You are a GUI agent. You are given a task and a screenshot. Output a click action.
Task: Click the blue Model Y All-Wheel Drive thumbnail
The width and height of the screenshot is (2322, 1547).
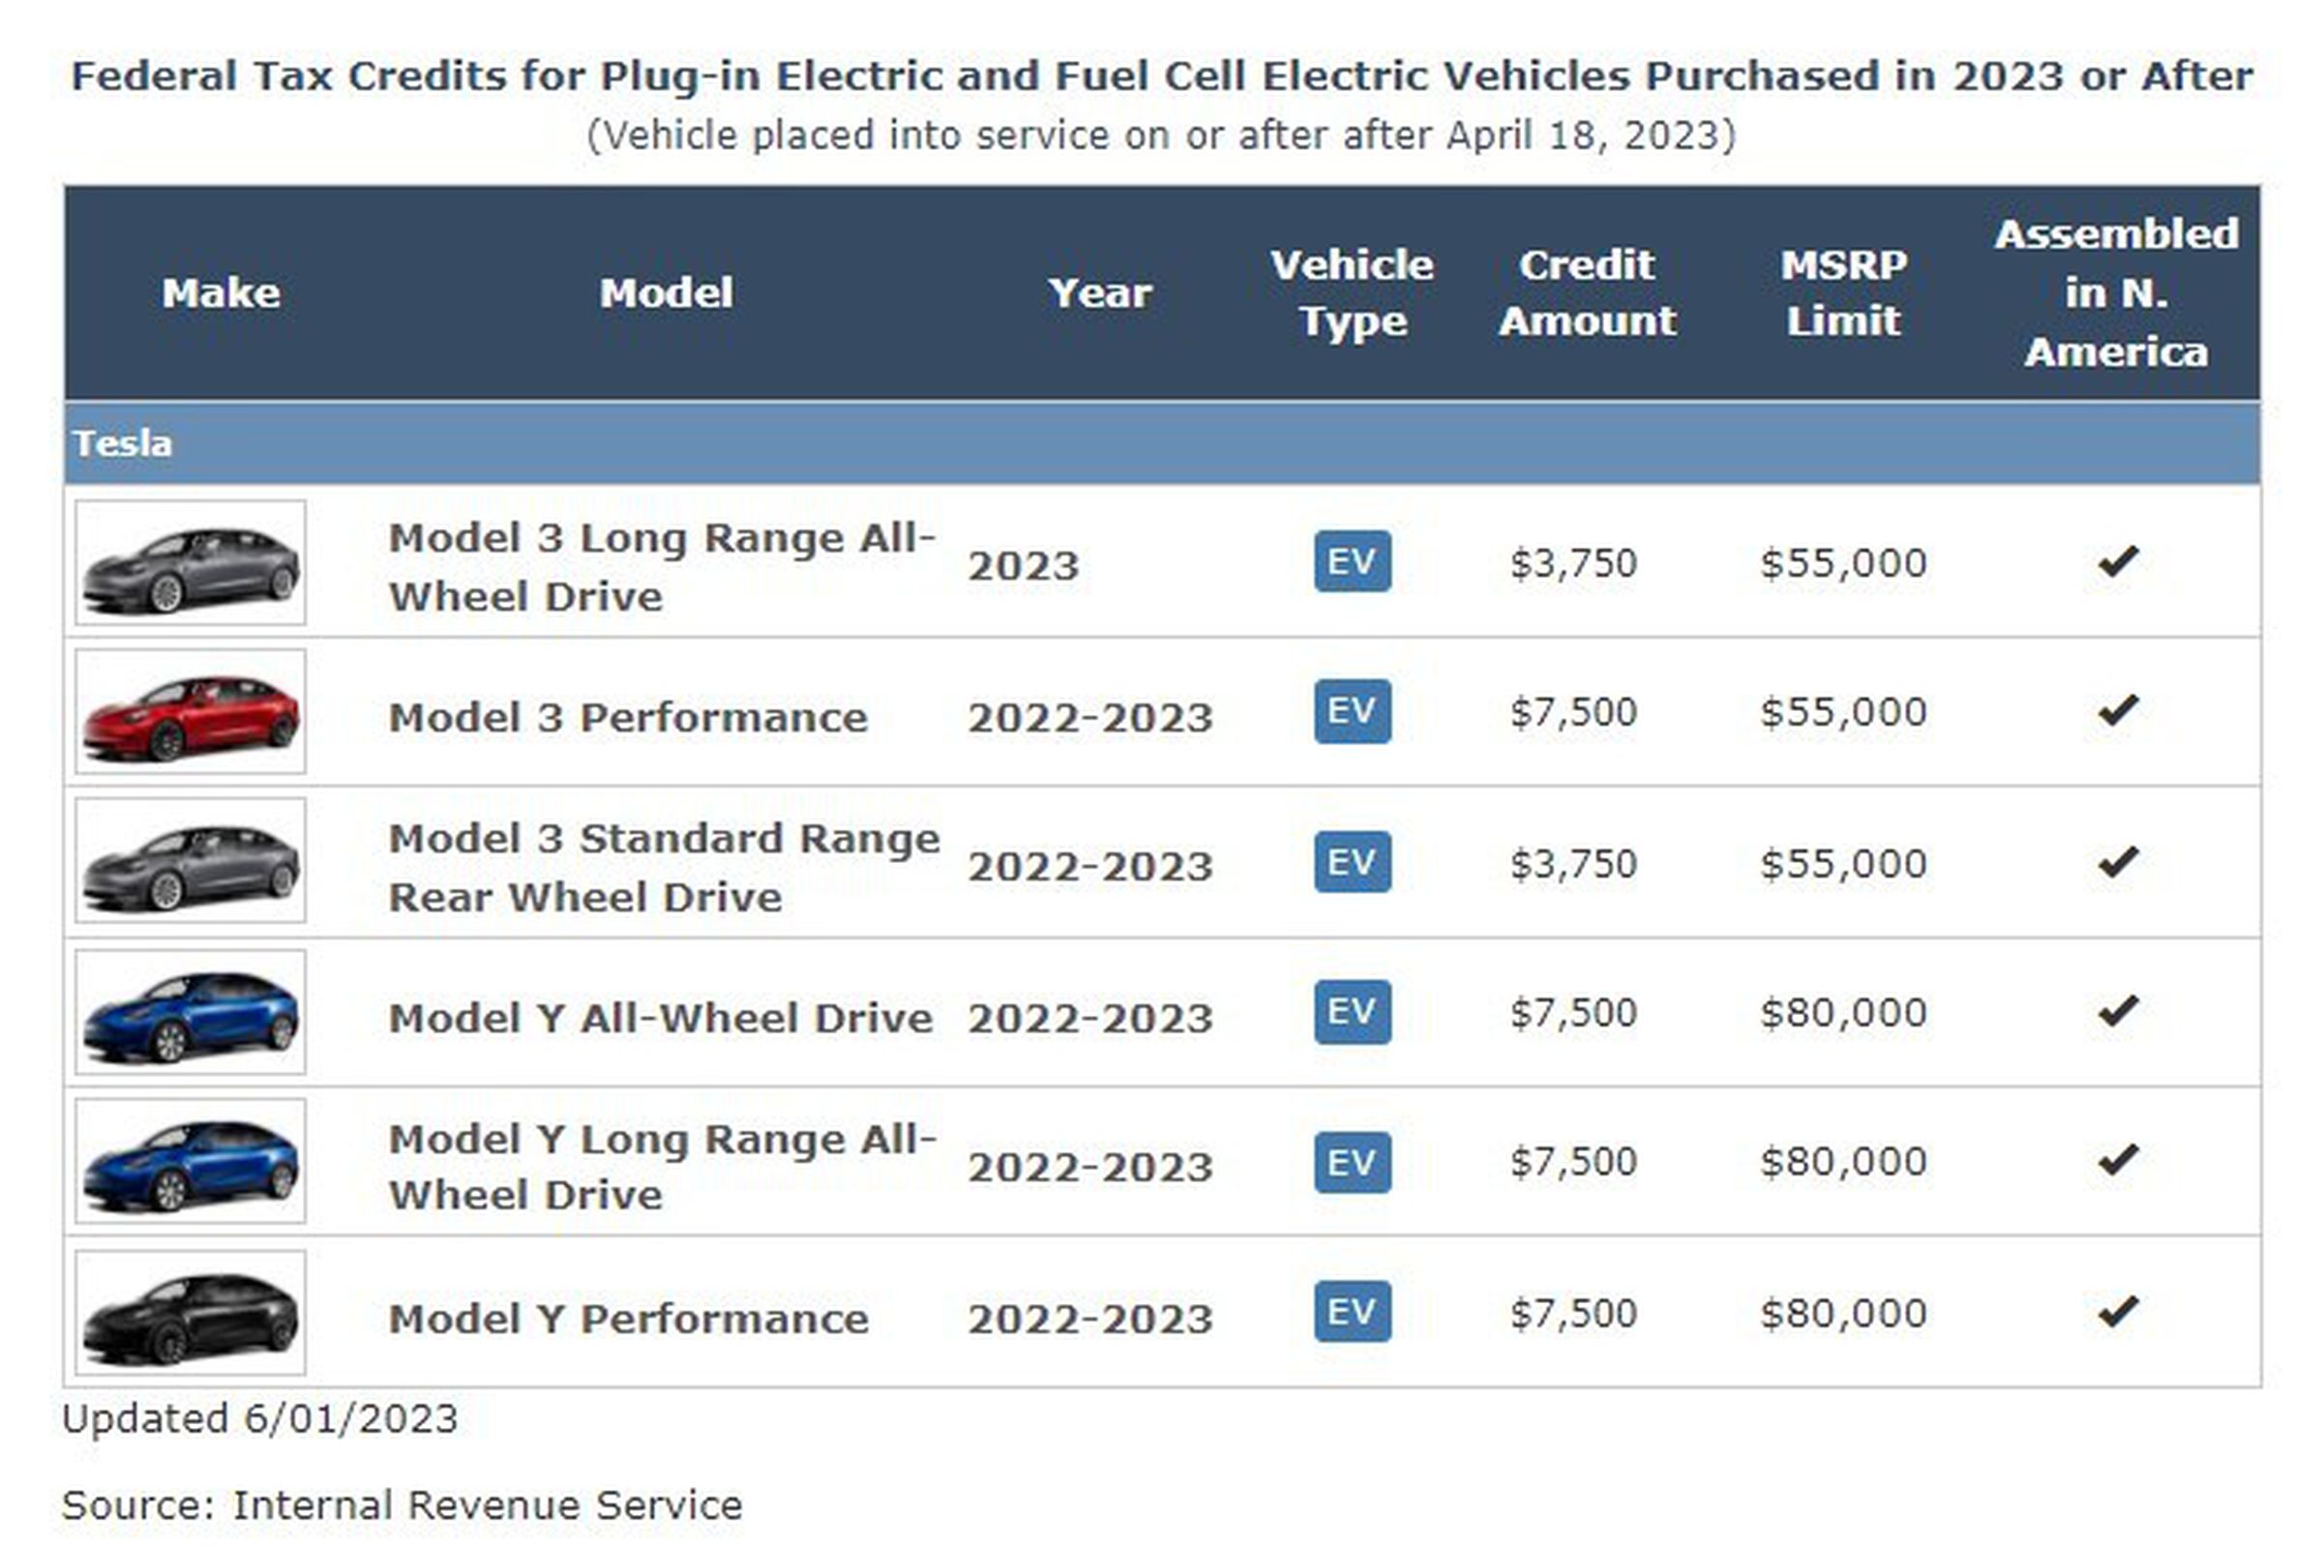(x=191, y=1012)
